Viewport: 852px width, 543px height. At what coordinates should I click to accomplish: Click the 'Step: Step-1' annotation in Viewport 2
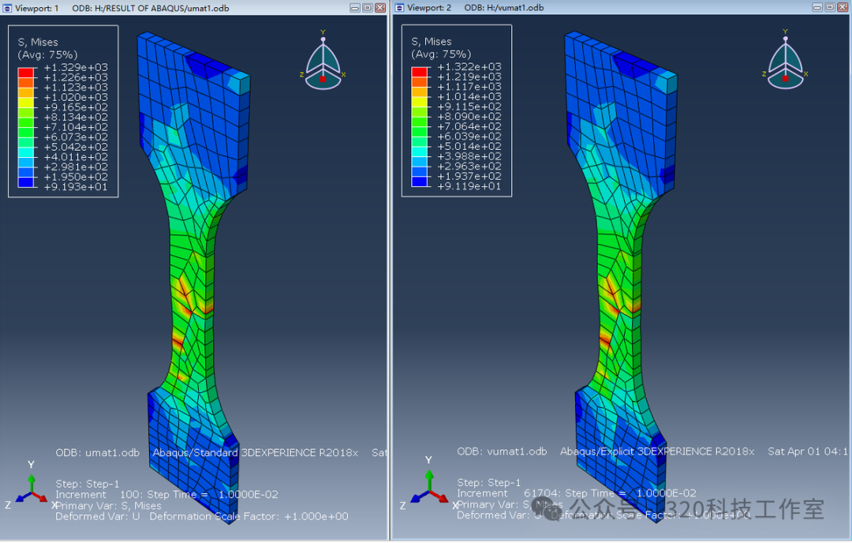tap(489, 482)
